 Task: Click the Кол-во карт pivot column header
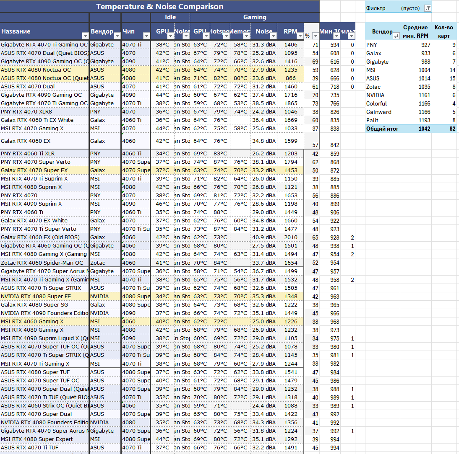(x=444, y=31)
